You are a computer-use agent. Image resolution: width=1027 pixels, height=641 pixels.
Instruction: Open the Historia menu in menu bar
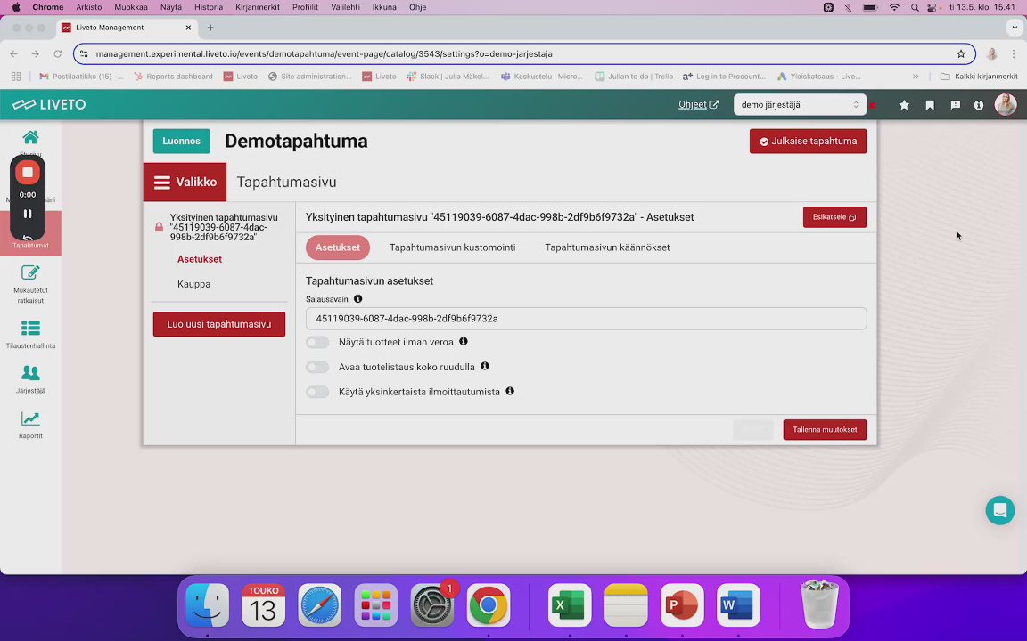click(x=209, y=7)
